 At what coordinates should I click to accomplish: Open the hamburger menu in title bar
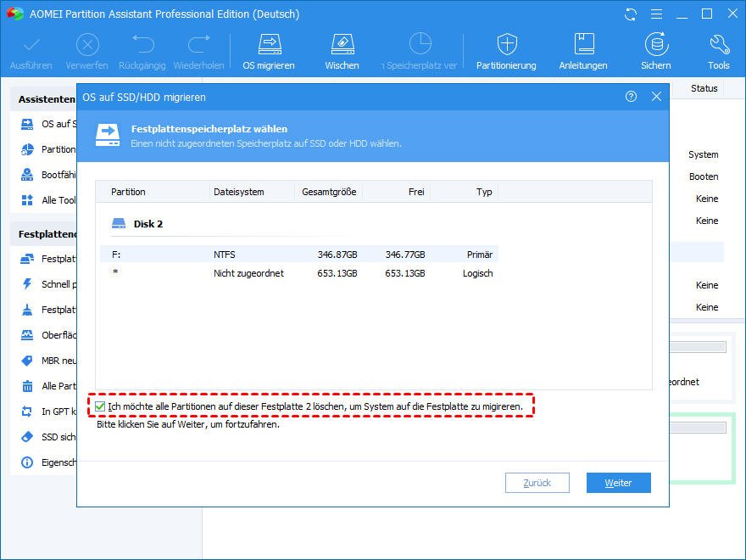(x=656, y=14)
